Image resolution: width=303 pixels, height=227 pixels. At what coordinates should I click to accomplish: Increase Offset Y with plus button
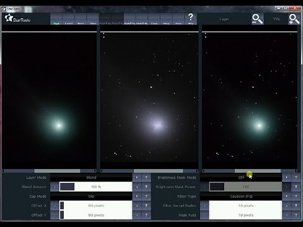(x=137, y=215)
